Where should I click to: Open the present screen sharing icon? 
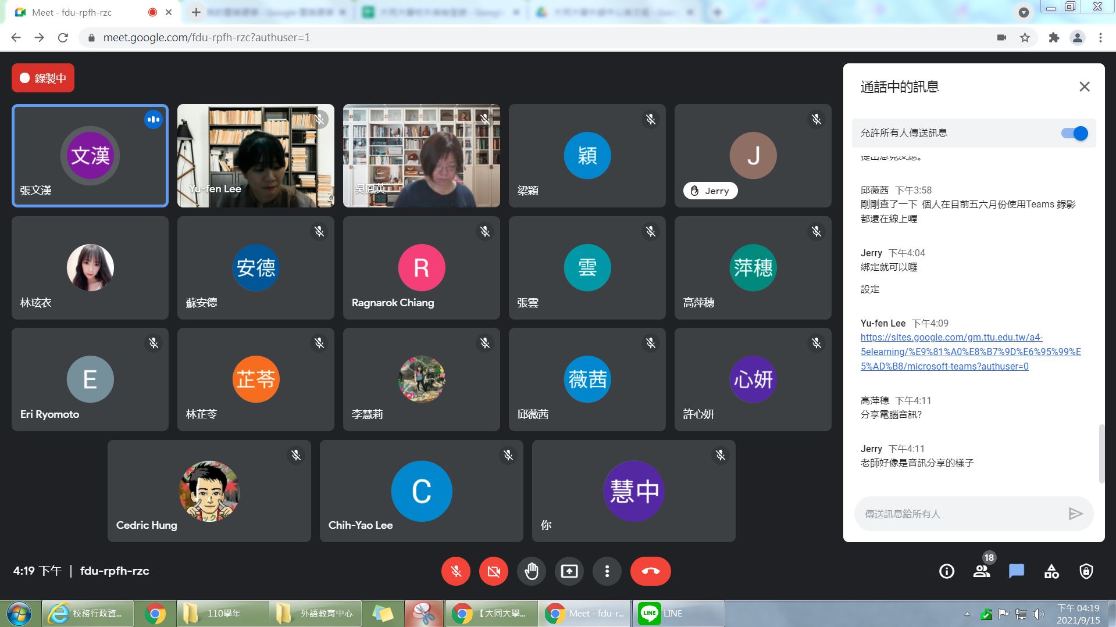tap(569, 571)
